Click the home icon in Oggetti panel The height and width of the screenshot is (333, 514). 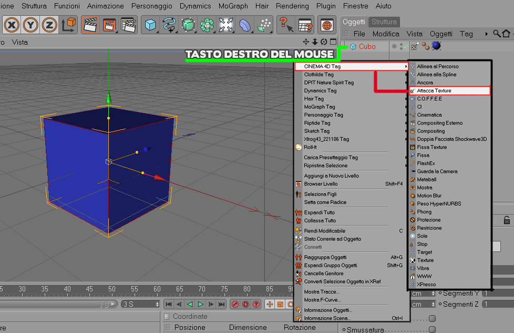(x=506, y=34)
